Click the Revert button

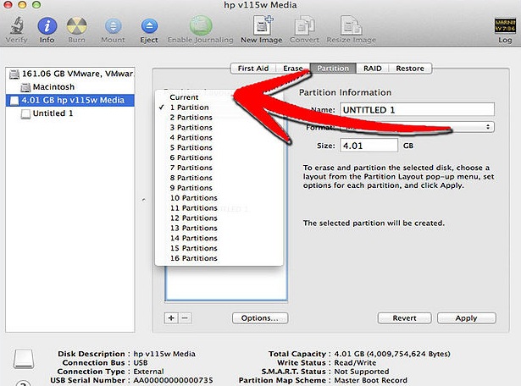coord(404,318)
